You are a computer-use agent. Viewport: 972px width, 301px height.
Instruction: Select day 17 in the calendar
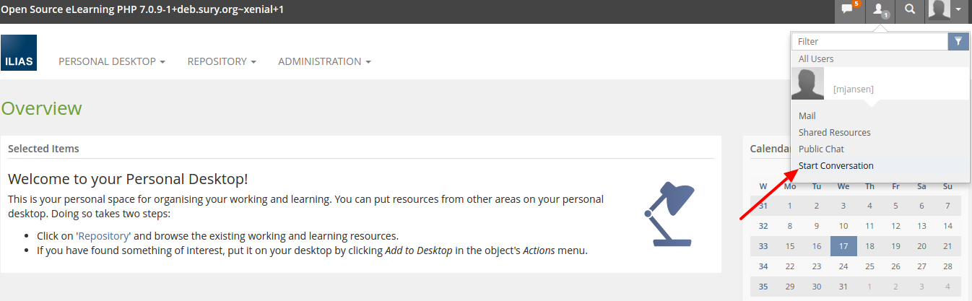[x=843, y=246]
